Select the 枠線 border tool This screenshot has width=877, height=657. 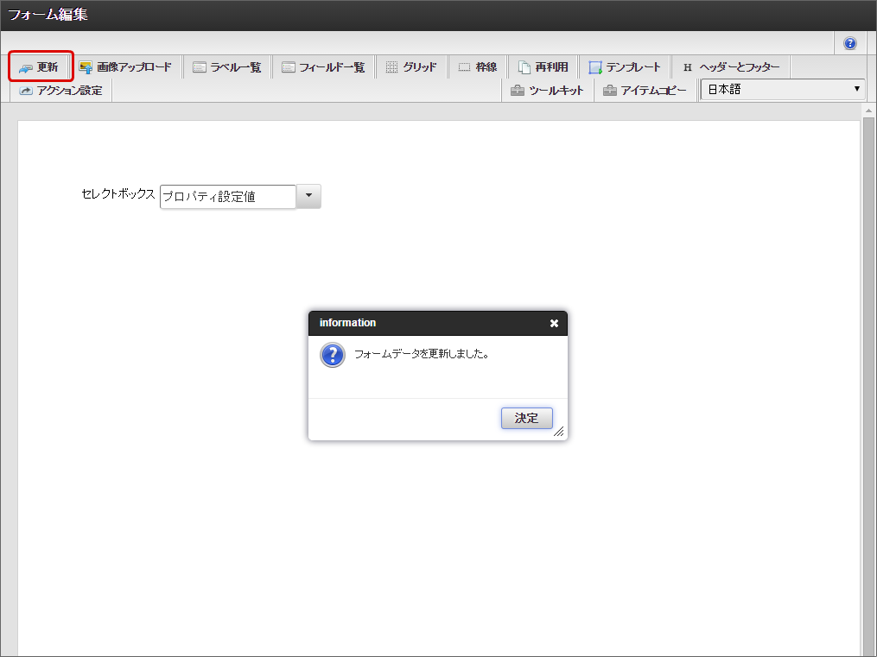point(478,67)
